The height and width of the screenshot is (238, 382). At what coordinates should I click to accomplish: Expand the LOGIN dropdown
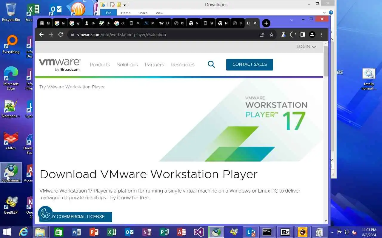[306, 46]
